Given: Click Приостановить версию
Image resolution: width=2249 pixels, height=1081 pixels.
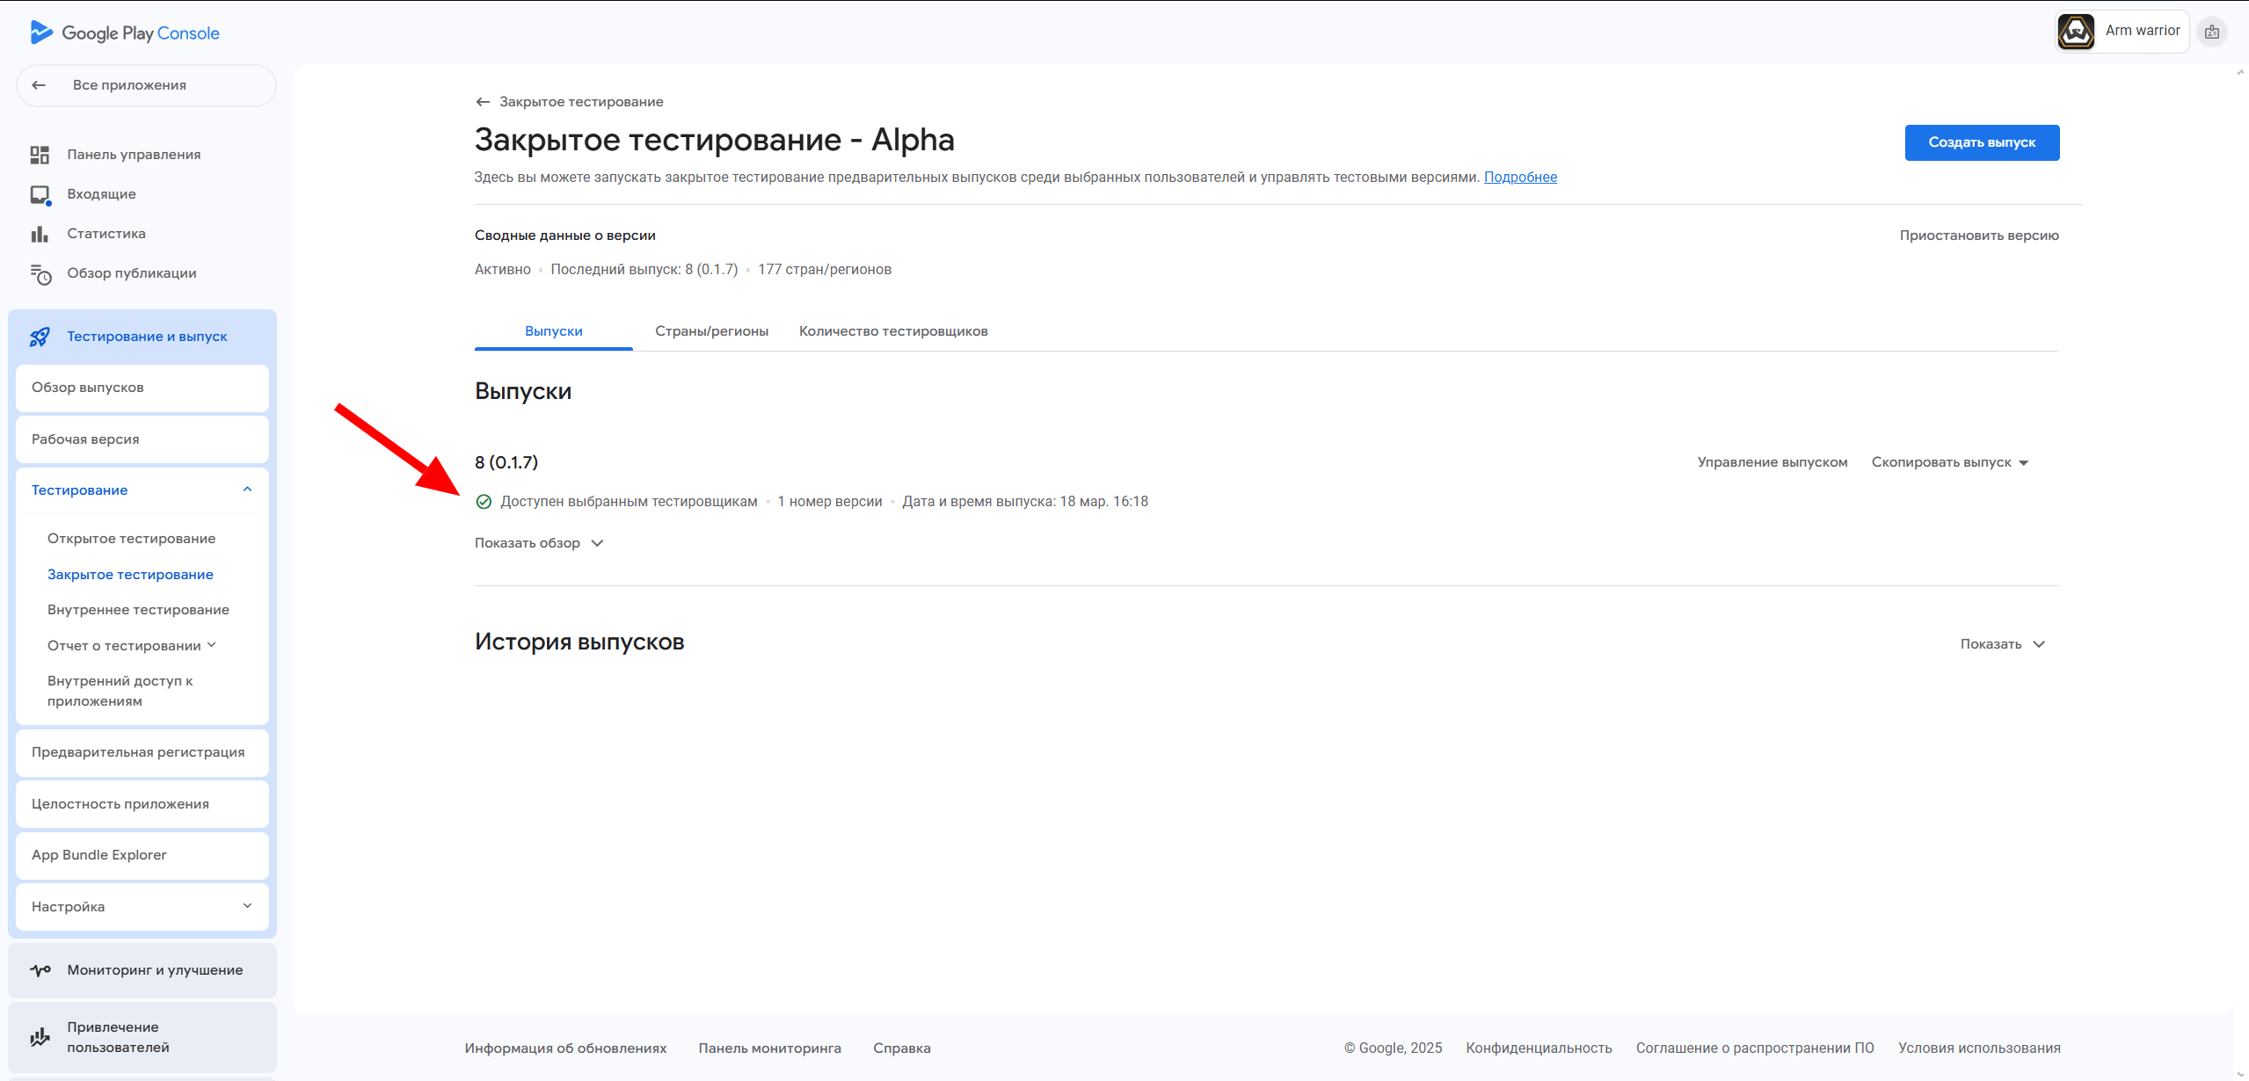Looking at the screenshot, I should [1979, 236].
